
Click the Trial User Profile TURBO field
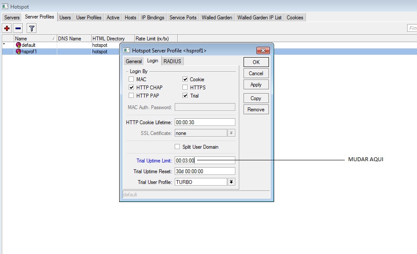pyautogui.click(x=201, y=182)
